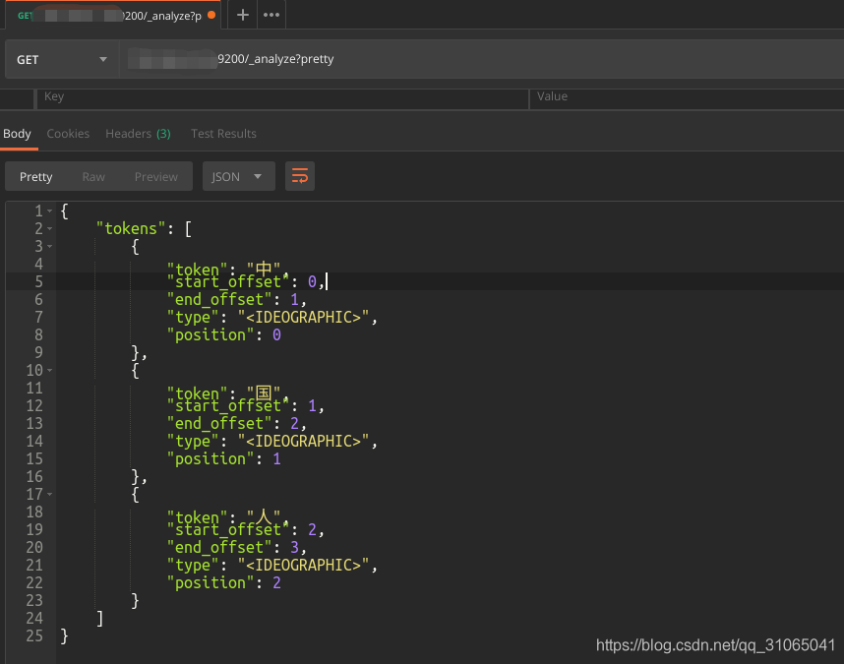Open tab options three-dot menu
The width and height of the screenshot is (844, 664).
[271, 15]
